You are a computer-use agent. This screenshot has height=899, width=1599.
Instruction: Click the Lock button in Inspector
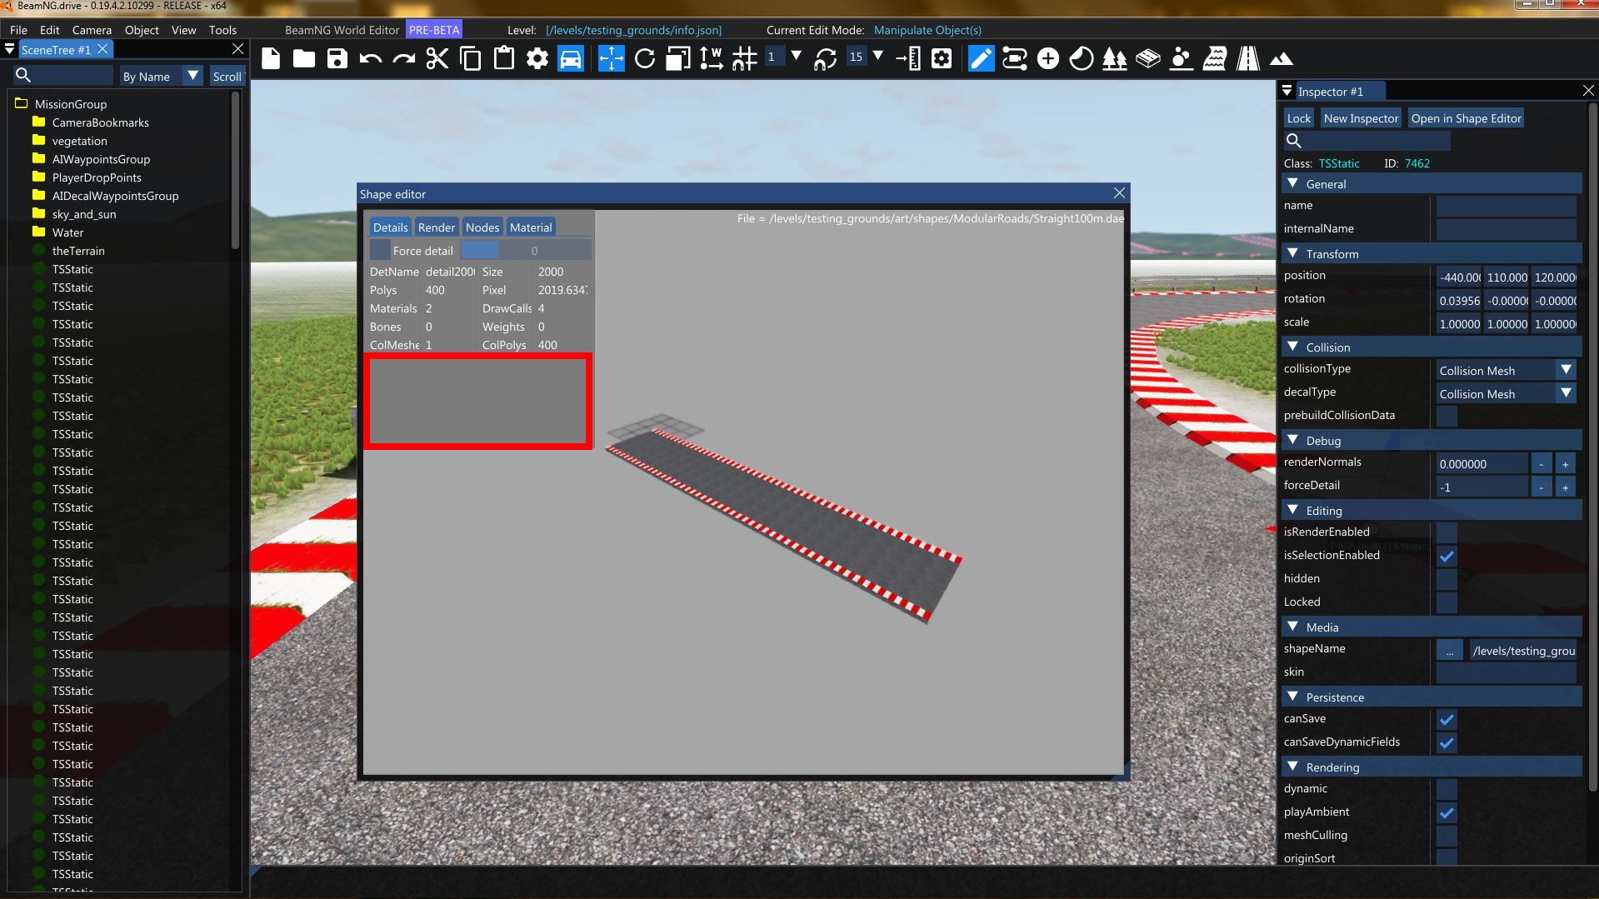pyautogui.click(x=1299, y=118)
